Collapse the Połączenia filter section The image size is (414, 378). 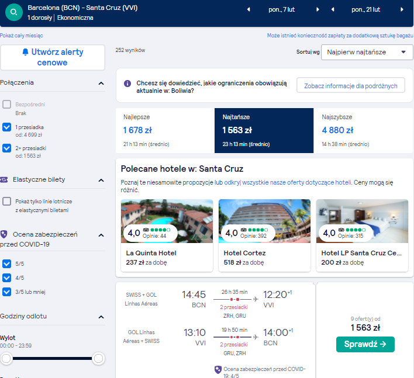pos(101,84)
